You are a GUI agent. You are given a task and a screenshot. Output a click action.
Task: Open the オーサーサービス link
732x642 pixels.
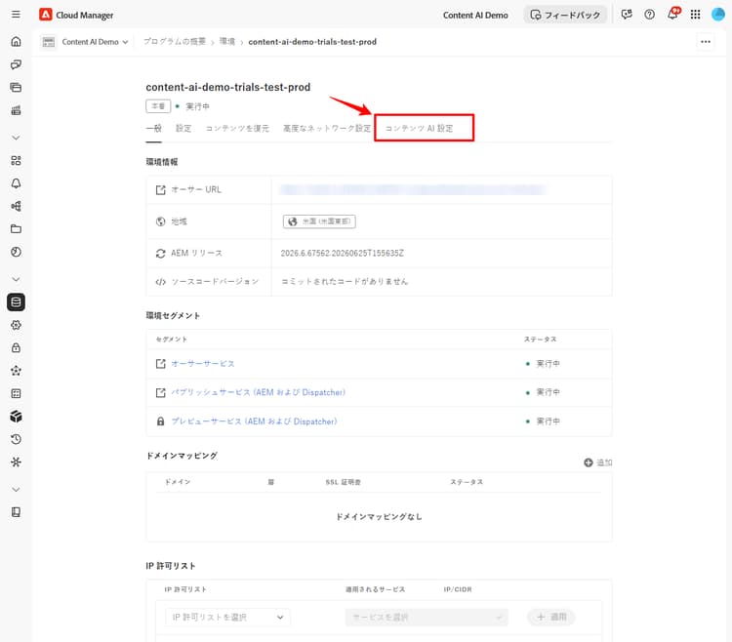[x=203, y=364]
